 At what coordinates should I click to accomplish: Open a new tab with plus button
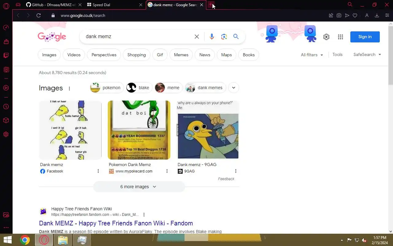tap(211, 5)
